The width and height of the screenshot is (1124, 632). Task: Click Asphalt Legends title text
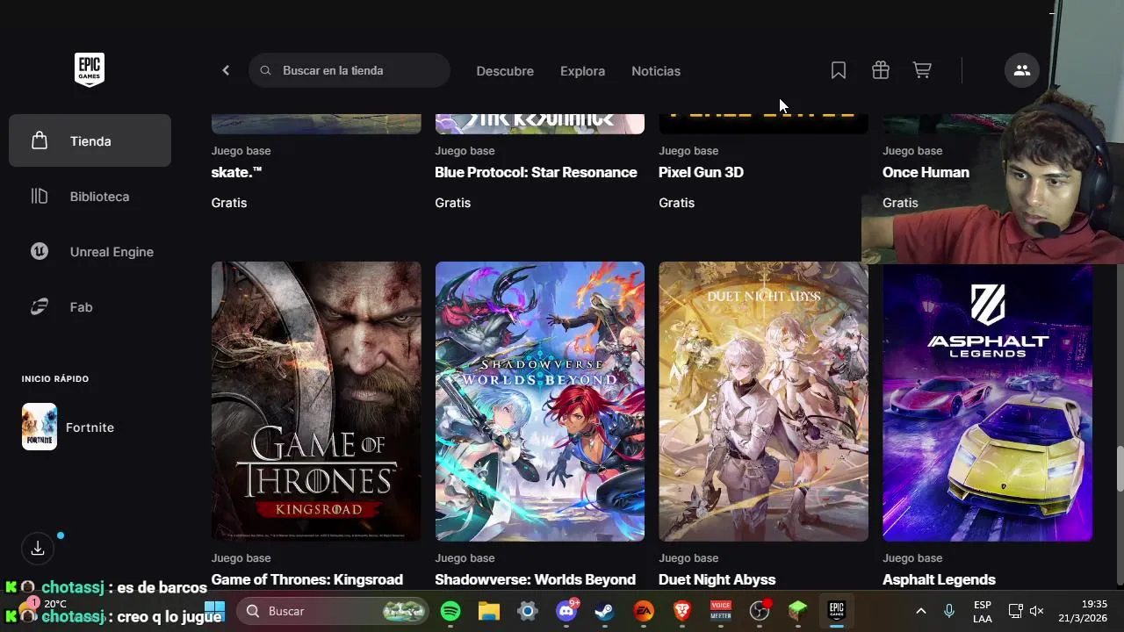[939, 579]
